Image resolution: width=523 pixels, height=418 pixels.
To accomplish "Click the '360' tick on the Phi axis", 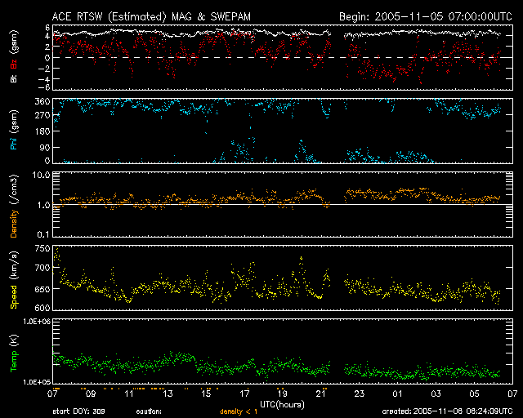I will point(42,101).
